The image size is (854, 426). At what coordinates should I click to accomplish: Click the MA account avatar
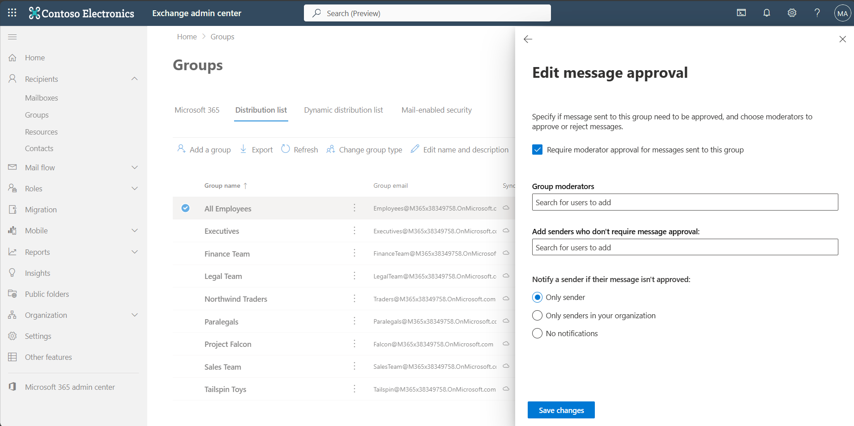[x=842, y=13]
